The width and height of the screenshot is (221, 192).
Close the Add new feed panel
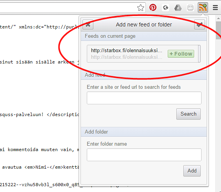[x=88, y=25]
